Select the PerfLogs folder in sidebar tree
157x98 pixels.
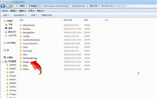tap(13, 87)
